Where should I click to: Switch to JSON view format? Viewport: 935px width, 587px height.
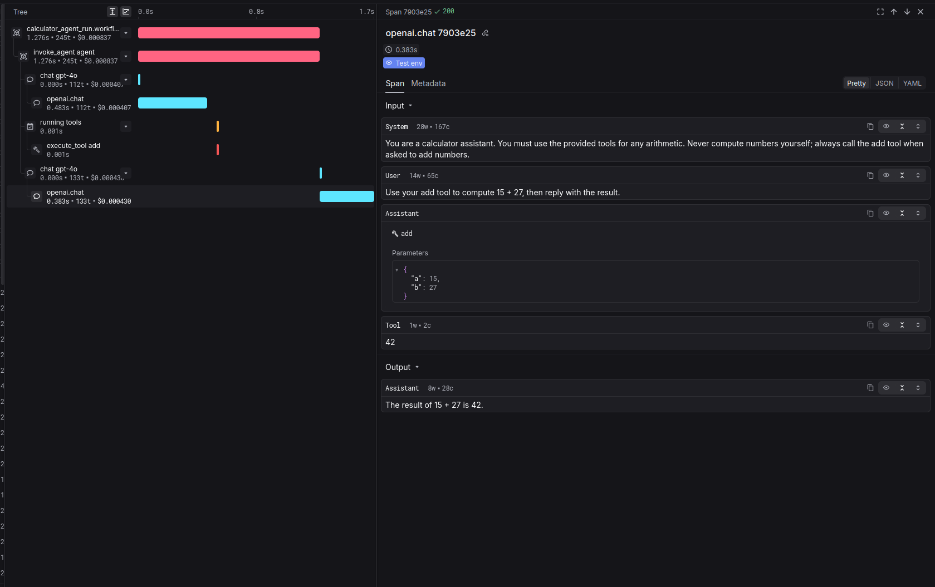[x=884, y=83]
